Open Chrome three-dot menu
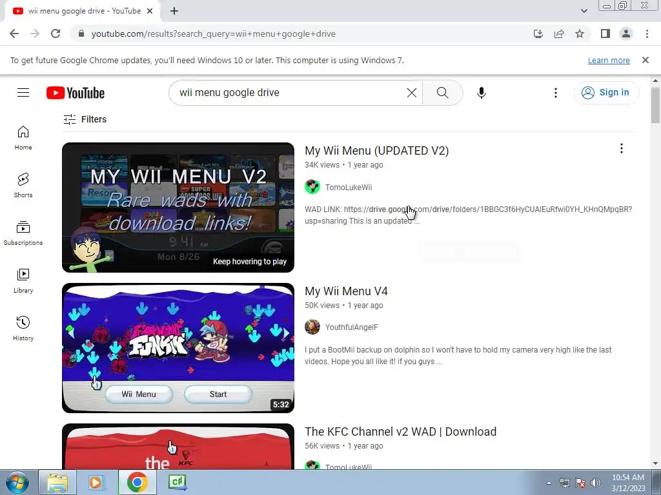 tap(647, 34)
